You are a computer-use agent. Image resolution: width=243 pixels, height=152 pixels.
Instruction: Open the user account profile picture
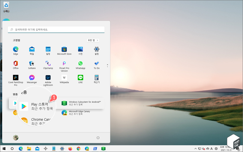(16, 138)
